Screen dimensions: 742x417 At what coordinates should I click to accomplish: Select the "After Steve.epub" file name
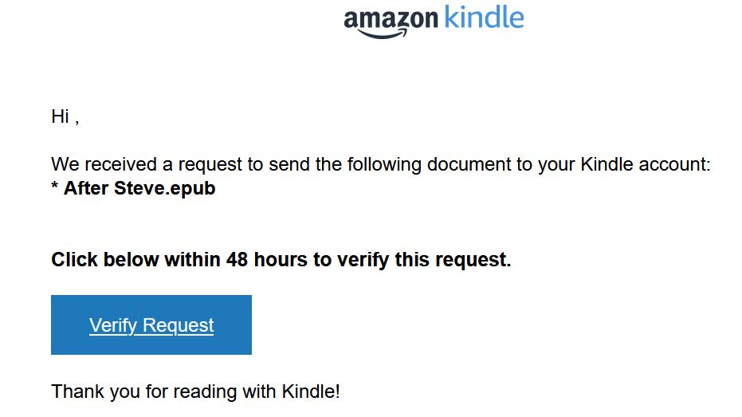[139, 189]
